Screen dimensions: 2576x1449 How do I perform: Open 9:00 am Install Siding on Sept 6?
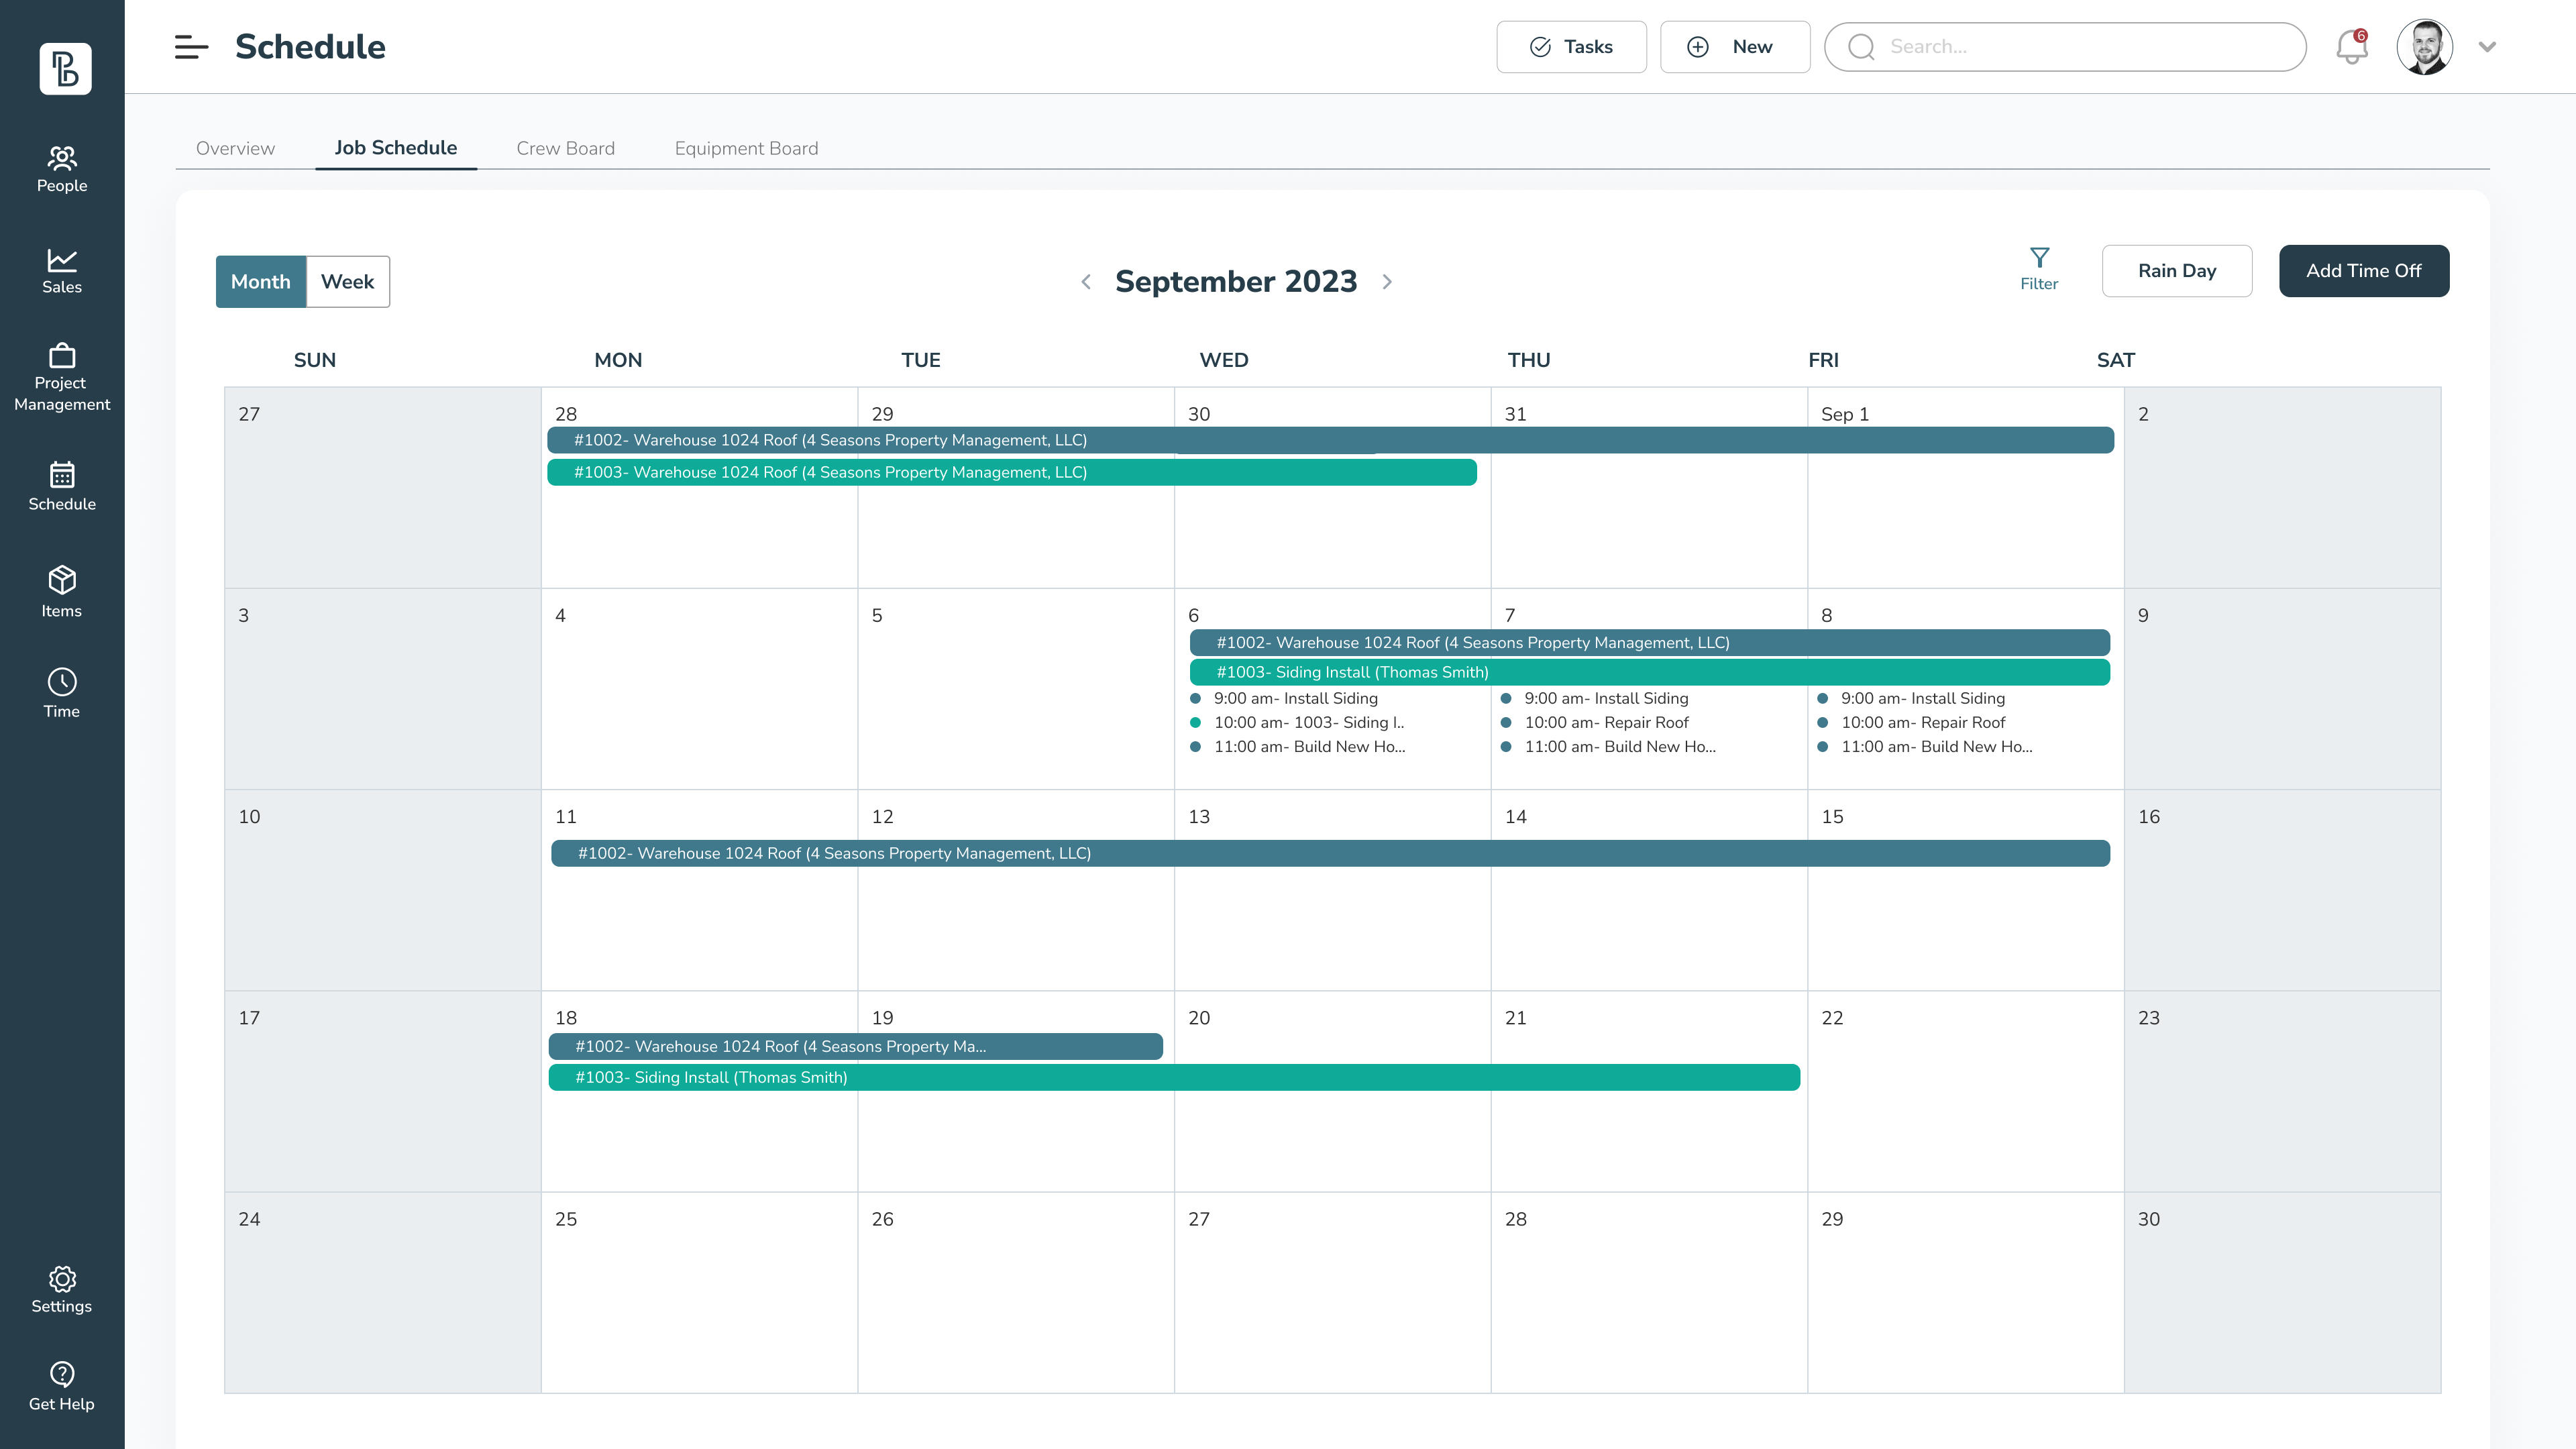coord(1285,699)
